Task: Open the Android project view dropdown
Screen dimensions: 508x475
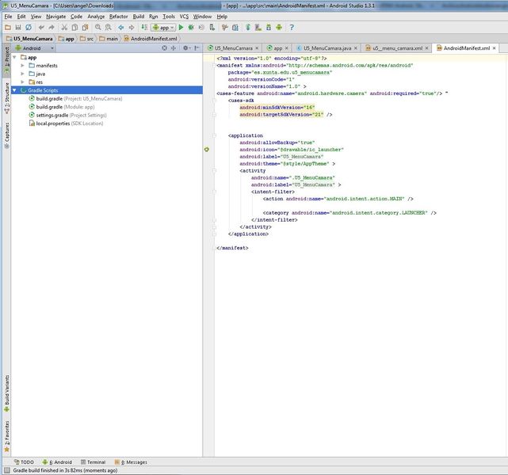Action: (x=35, y=47)
